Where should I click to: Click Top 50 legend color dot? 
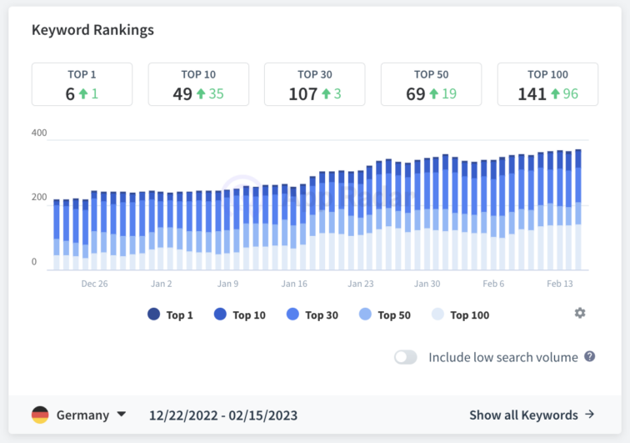click(x=365, y=315)
